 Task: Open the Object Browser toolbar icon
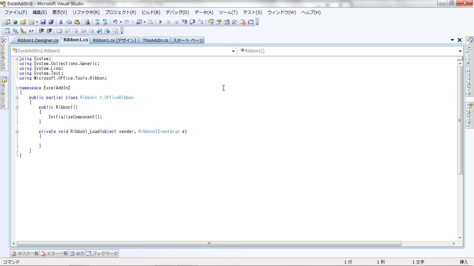coord(226,22)
